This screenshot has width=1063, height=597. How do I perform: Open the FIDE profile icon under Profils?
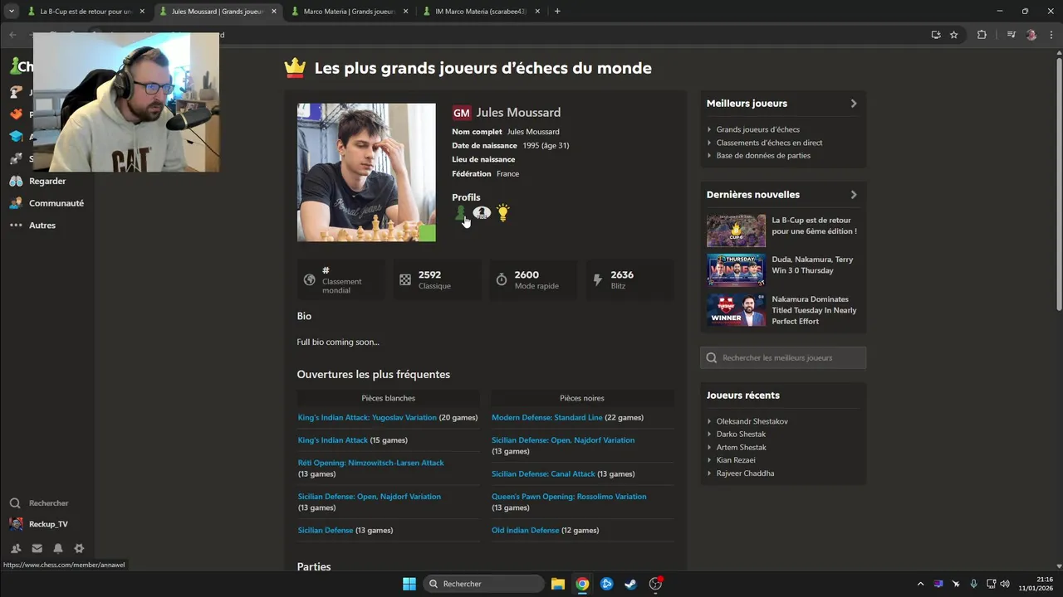482,213
